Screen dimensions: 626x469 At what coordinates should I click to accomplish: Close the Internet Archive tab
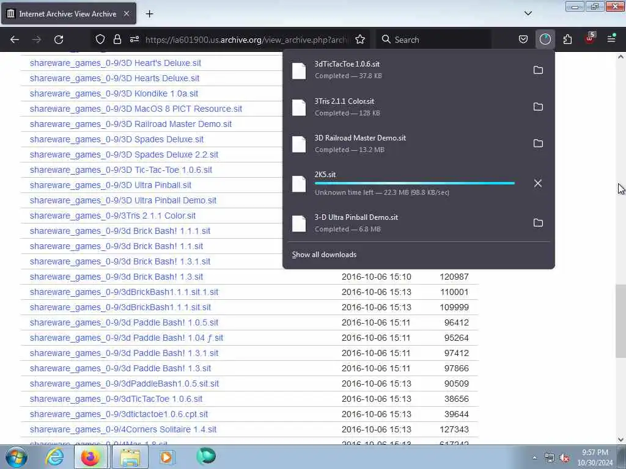(126, 13)
